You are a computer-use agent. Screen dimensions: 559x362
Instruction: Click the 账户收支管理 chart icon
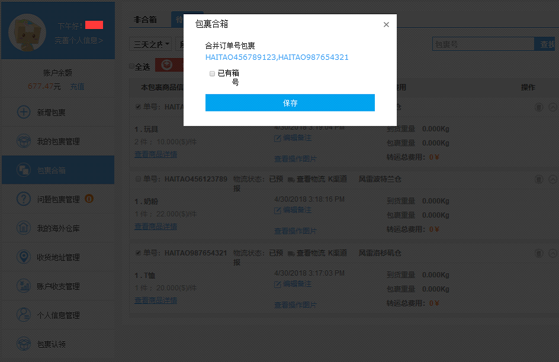(x=24, y=286)
